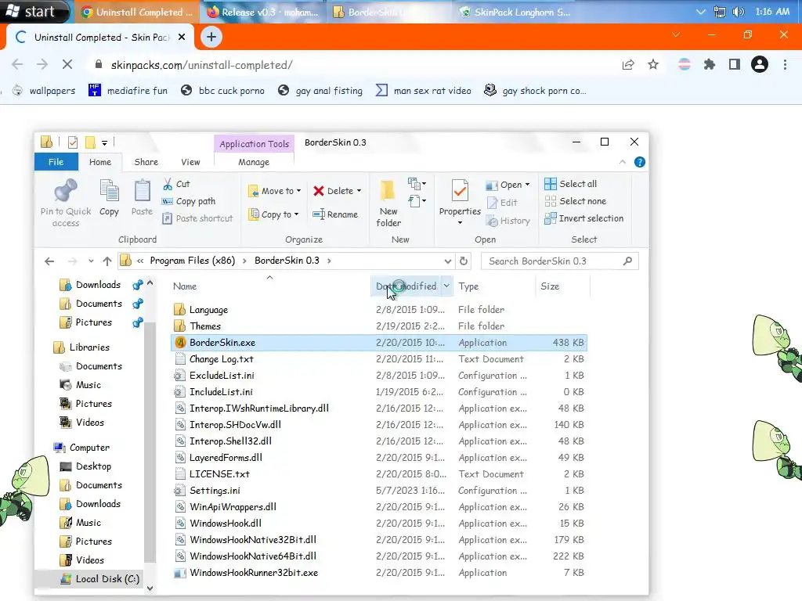Open the Chrome profile avatar
This screenshot has width=802, height=601.
(759, 64)
